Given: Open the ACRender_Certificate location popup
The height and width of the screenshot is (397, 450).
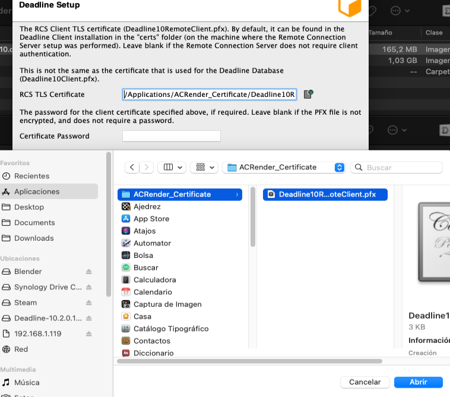Looking at the screenshot, I should pyautogui.click(x=284, y=167).
